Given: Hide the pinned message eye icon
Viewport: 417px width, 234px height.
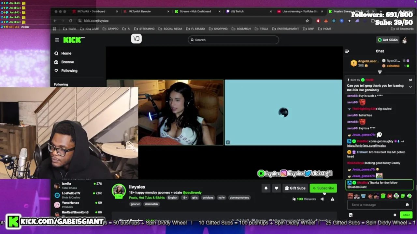Looking at the screenshot, I should pos(410,80).
